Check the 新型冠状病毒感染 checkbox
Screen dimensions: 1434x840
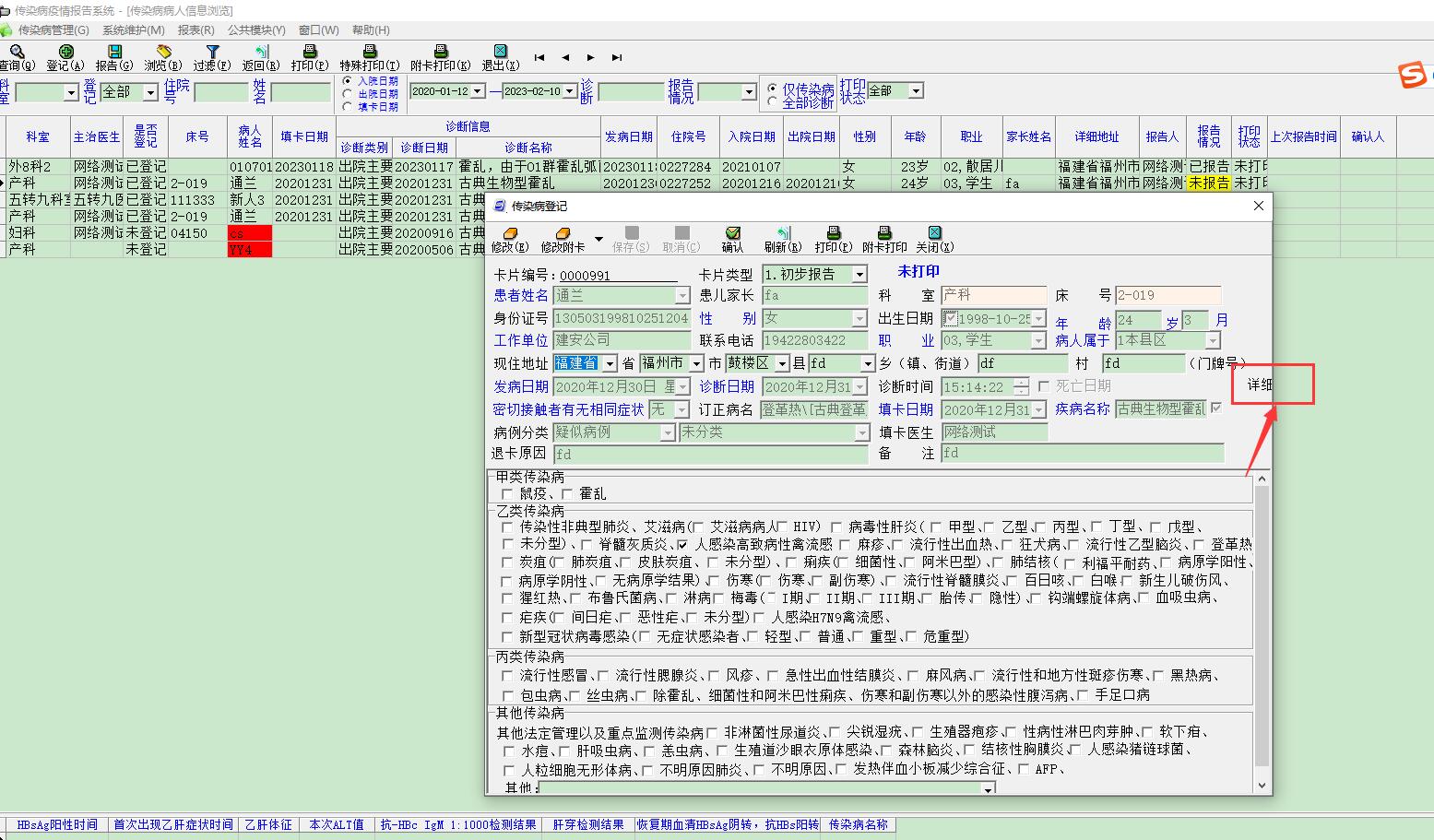(507, 636)
